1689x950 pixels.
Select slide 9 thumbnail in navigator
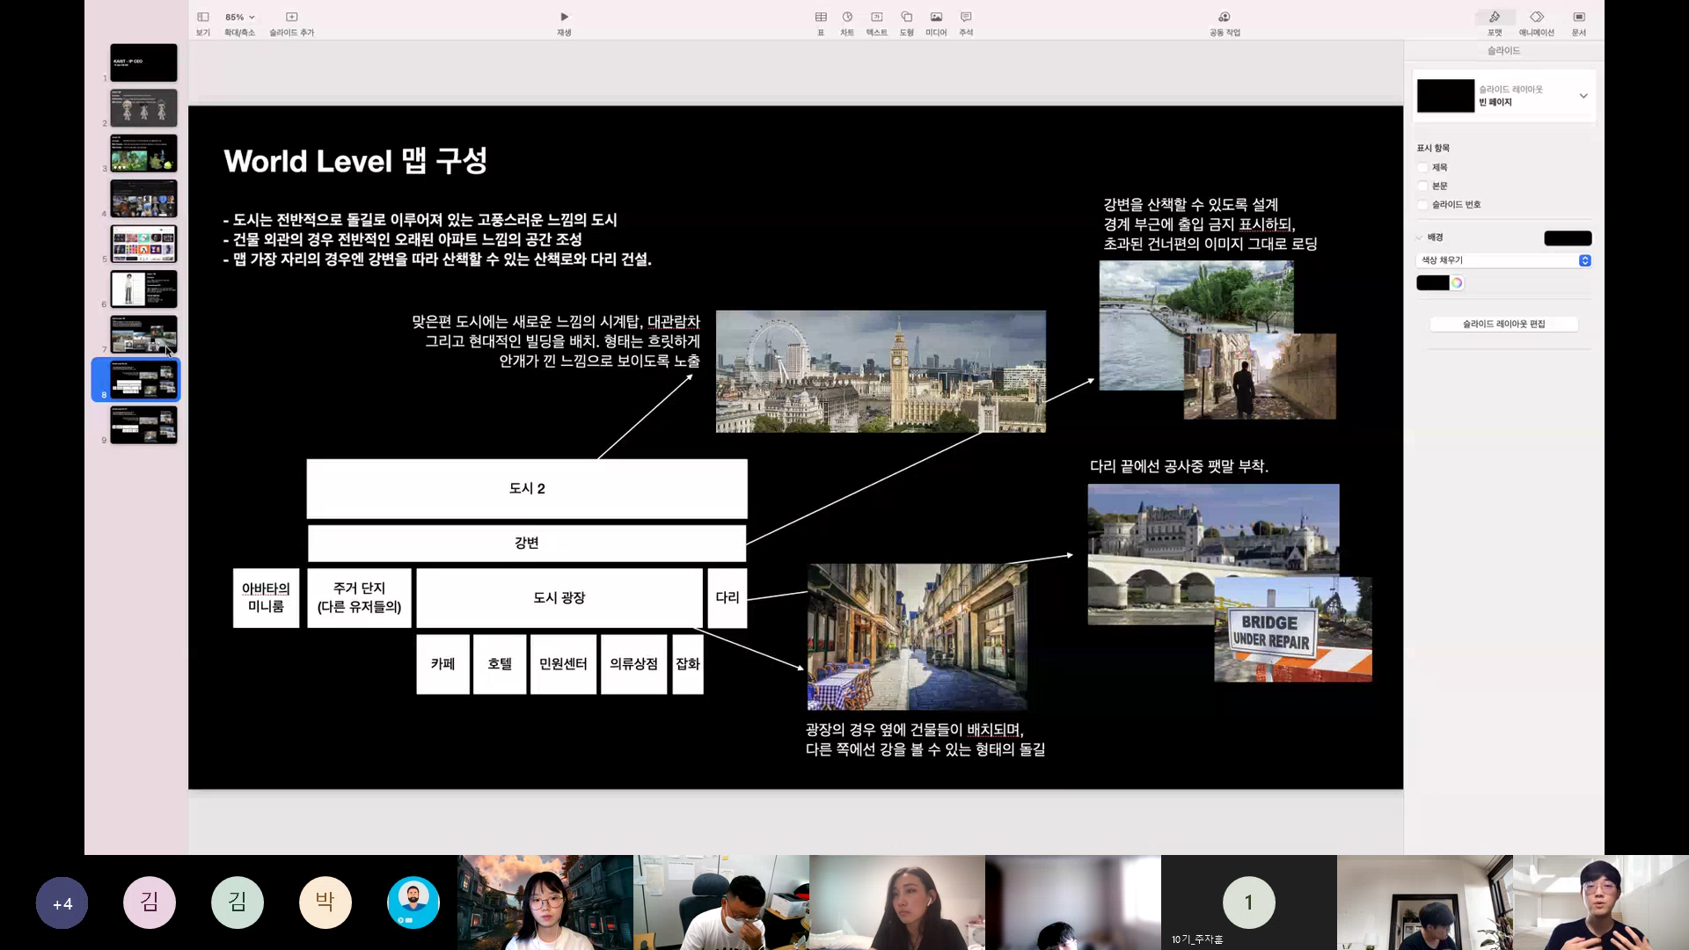coord(143,424)
